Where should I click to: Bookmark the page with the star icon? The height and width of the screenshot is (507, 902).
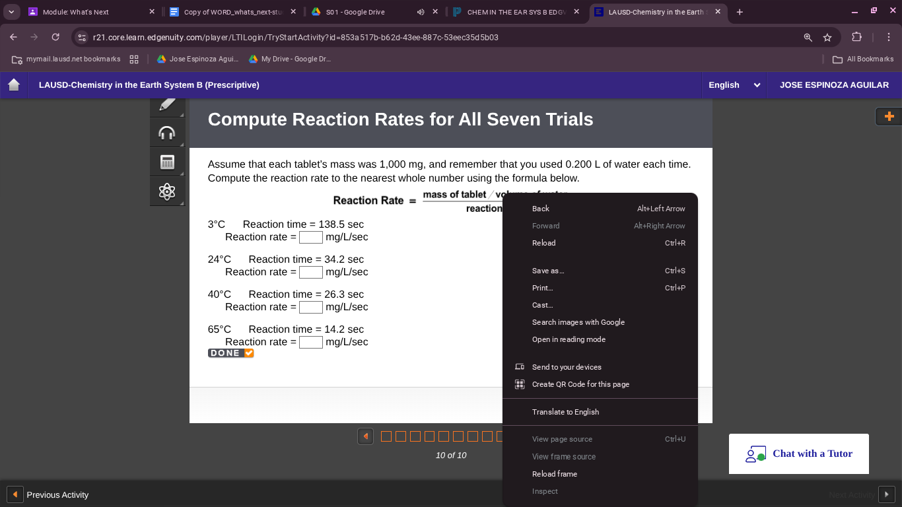click(827, 38)
